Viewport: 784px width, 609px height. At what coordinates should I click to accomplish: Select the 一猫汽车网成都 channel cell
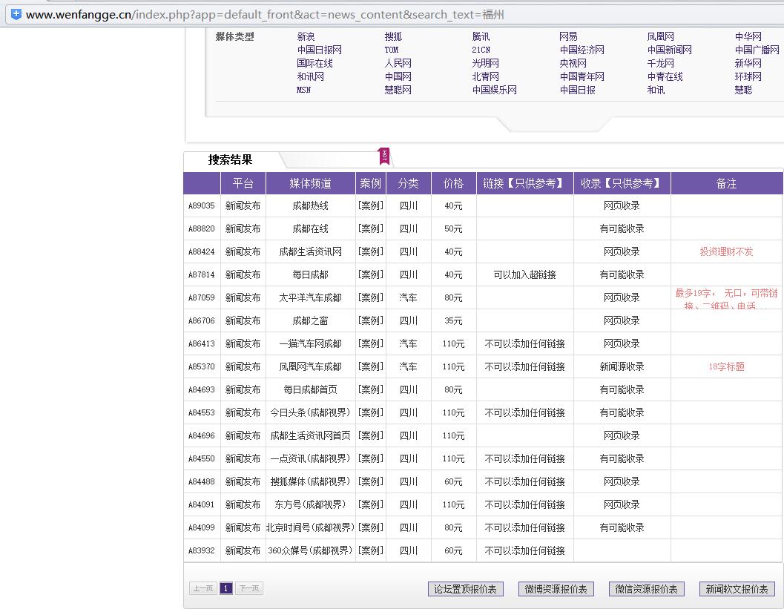311,343
